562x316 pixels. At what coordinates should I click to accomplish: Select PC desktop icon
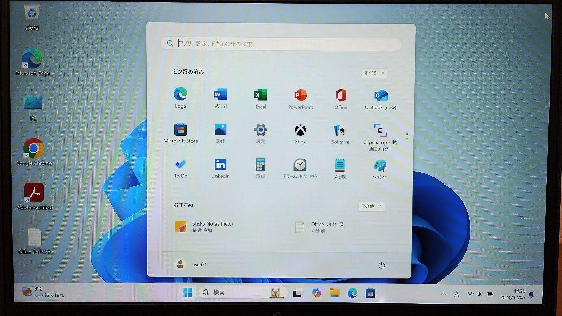click(x=33, y=108)
